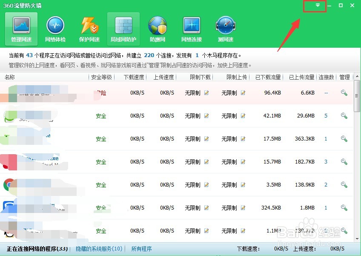The width and height of the screenshot is (361, 256).
Task: Open connection count 1 in the 324.5KB row
Action: coord(326,208)
